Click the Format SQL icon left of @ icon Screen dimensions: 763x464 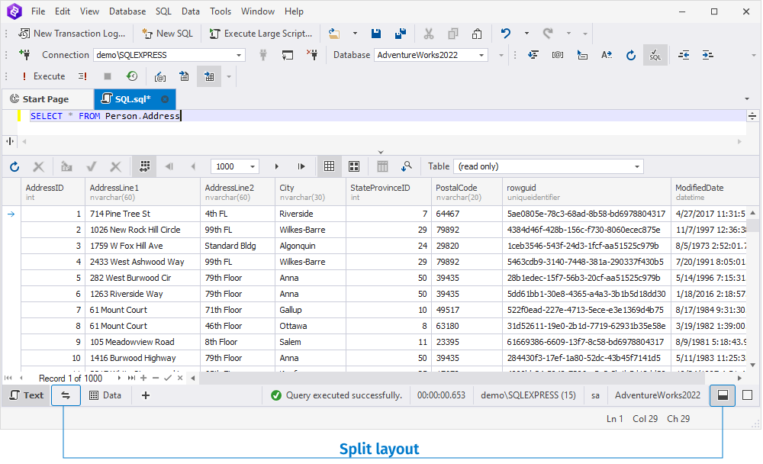(x=533, y=55)
